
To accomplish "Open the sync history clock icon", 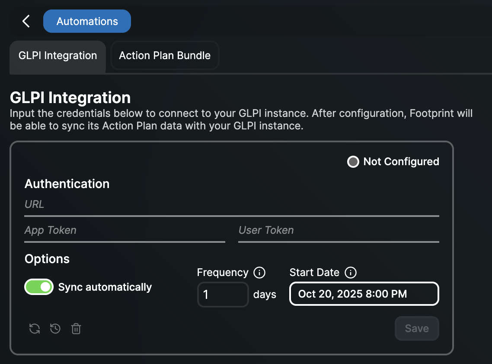I will [x=55, y=329].
